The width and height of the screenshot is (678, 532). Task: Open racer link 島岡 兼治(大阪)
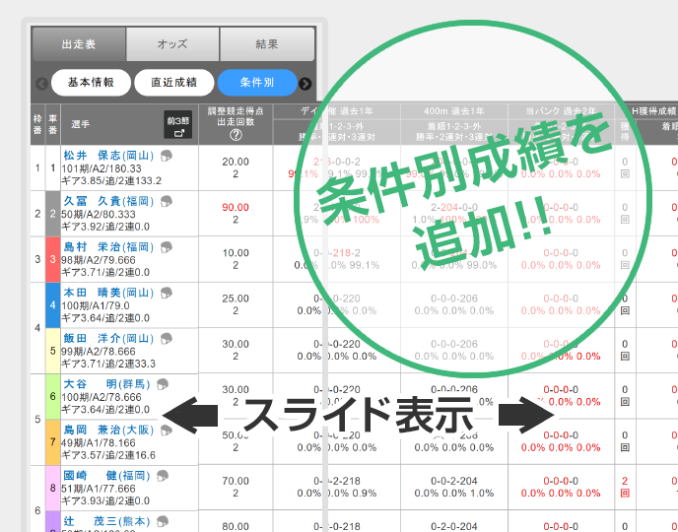106,430
